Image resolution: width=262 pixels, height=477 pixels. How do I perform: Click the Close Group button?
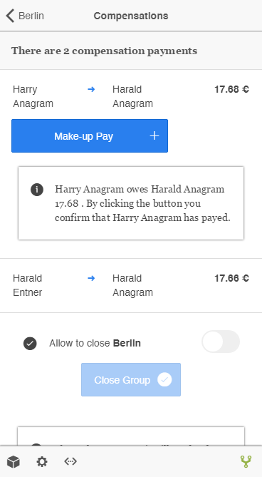pos(131,379)
